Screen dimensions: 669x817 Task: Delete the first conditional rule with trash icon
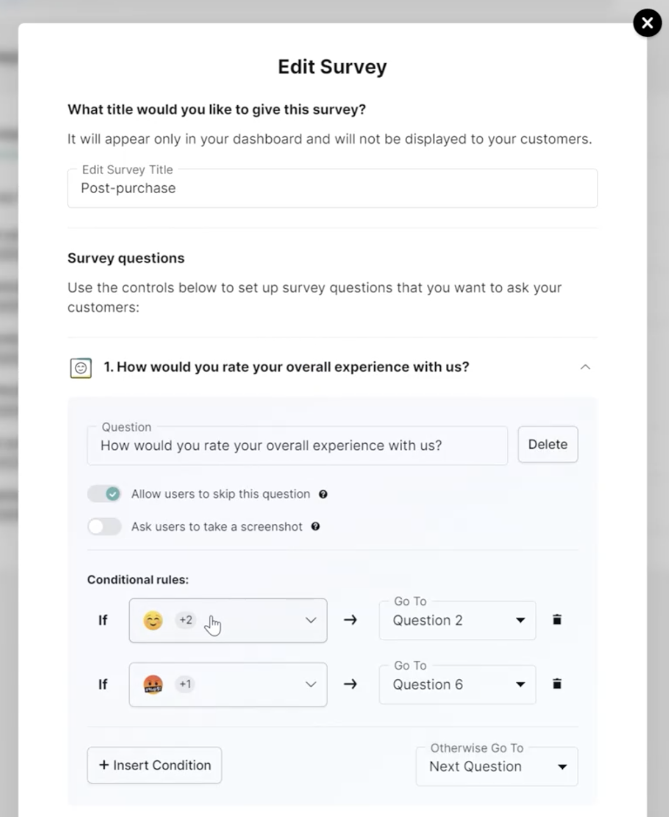[557, 619]
